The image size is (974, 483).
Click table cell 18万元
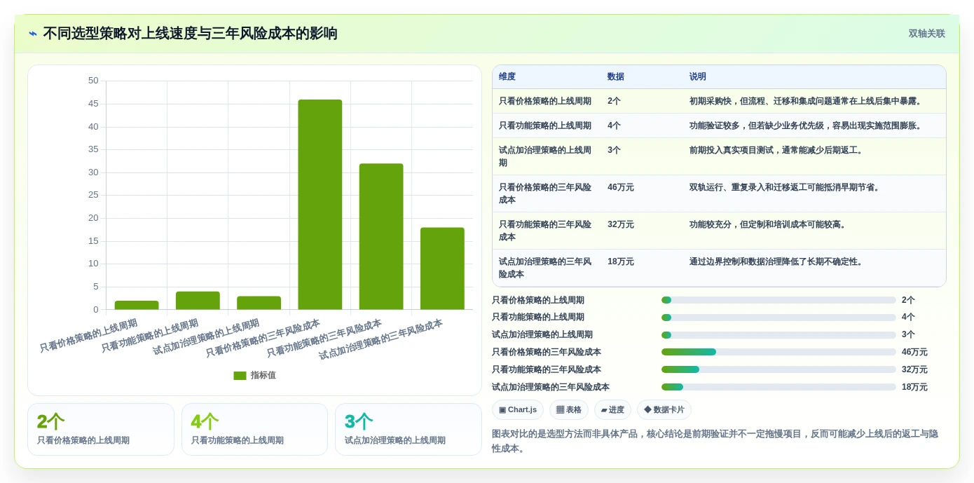tap(621, 261)
